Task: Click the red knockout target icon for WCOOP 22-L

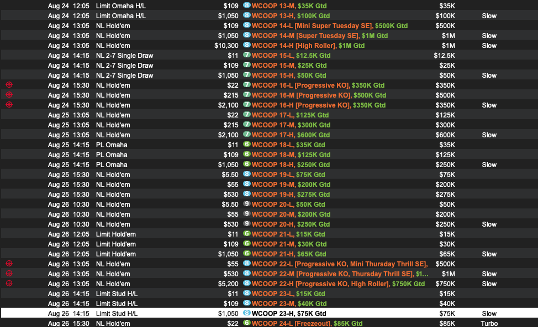Action: pyautogui.click(x=9, y=264)
